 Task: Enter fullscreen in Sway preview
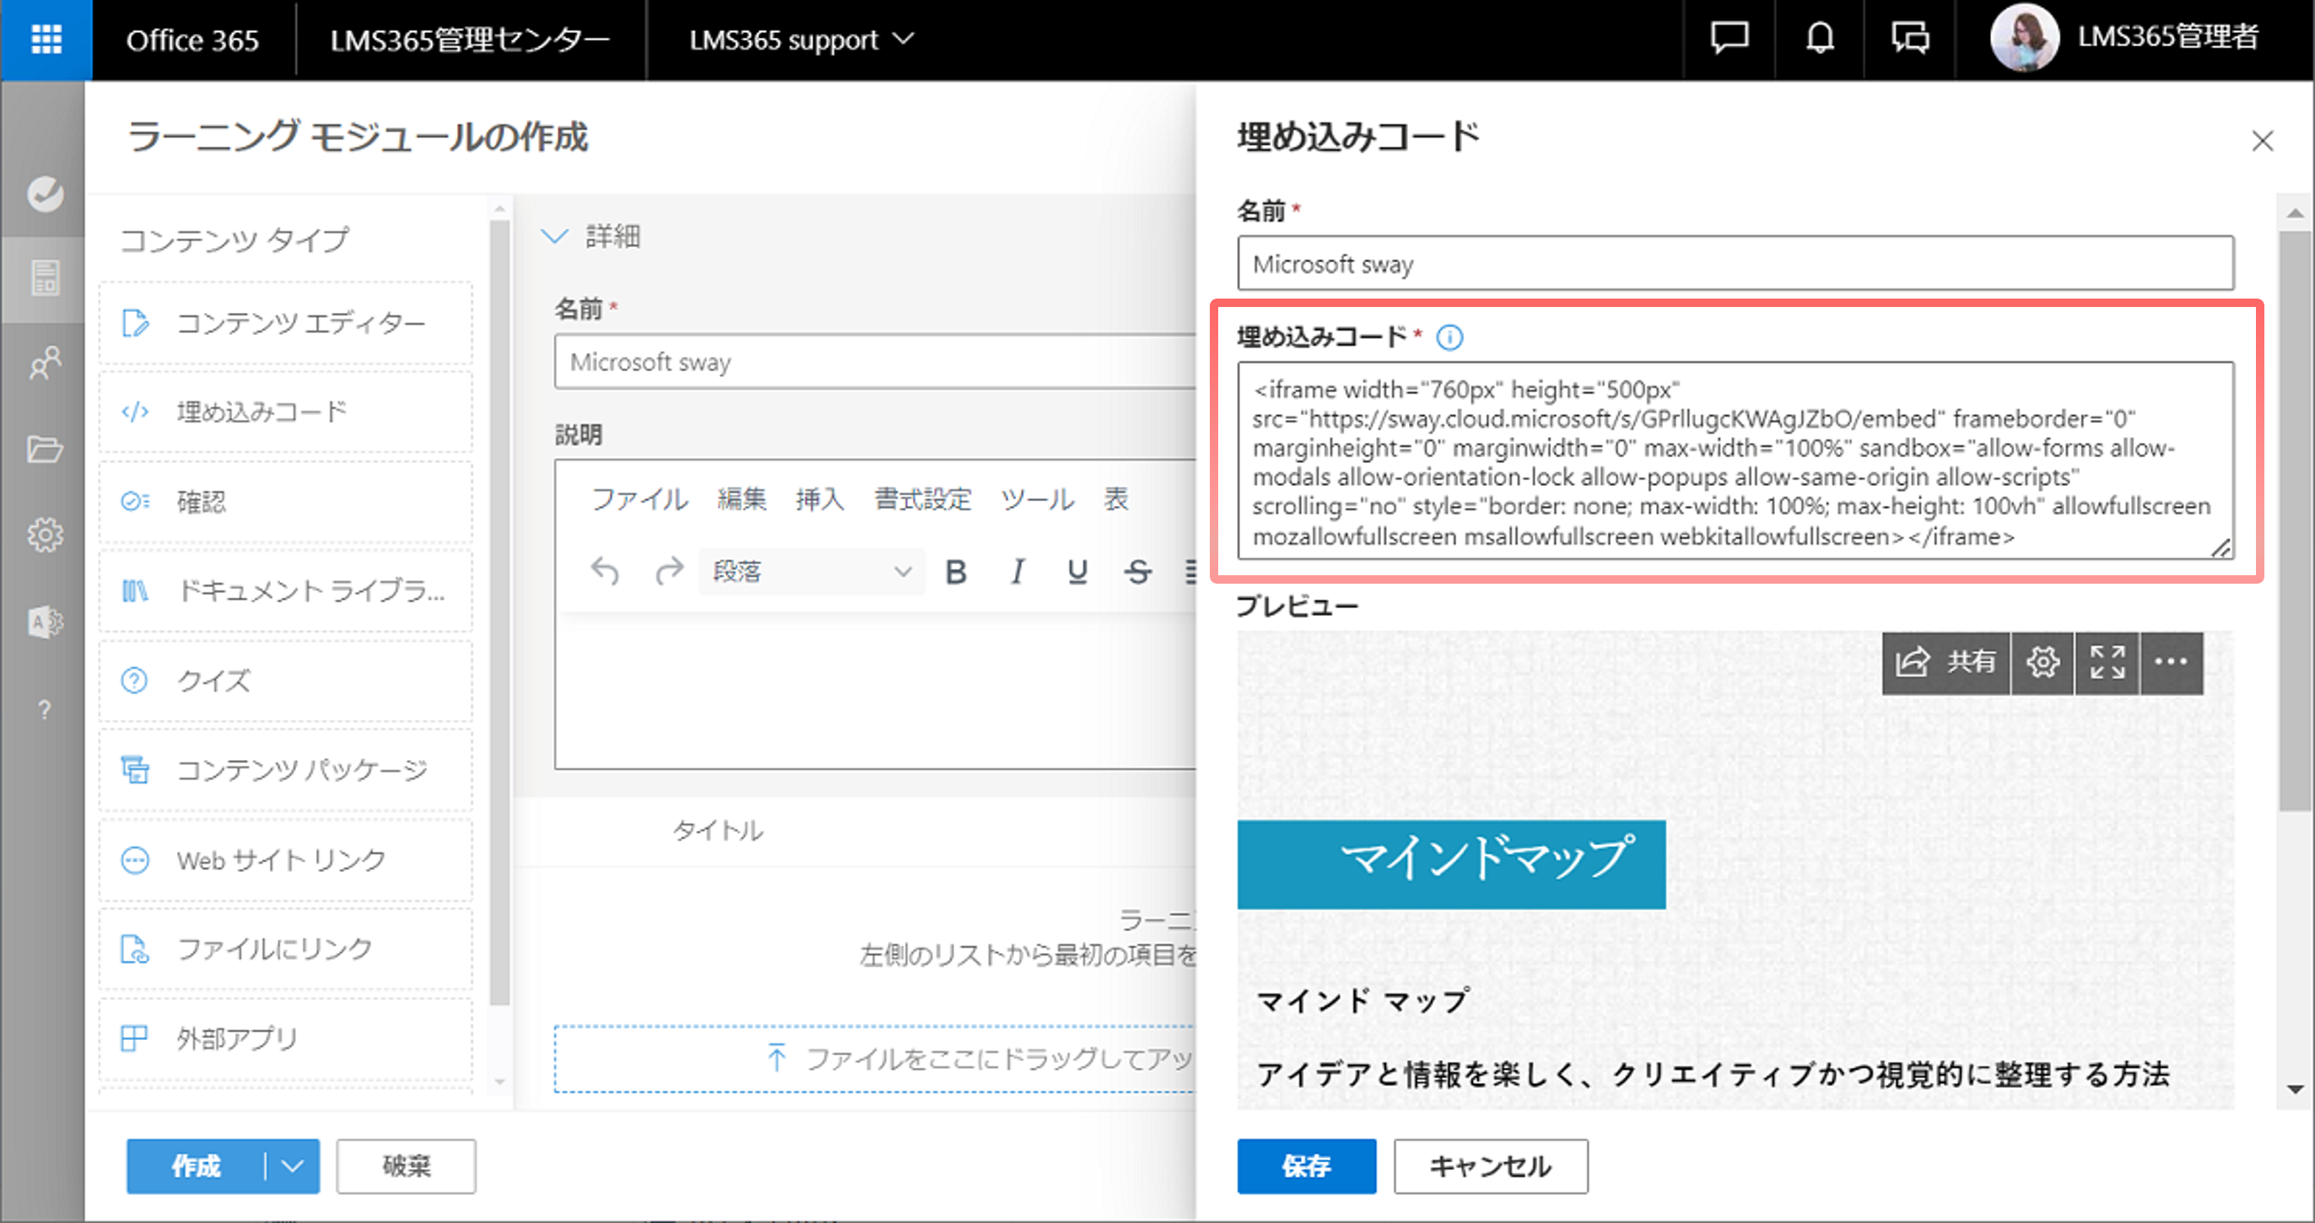pyautogui.click(x=2107, y=662)
